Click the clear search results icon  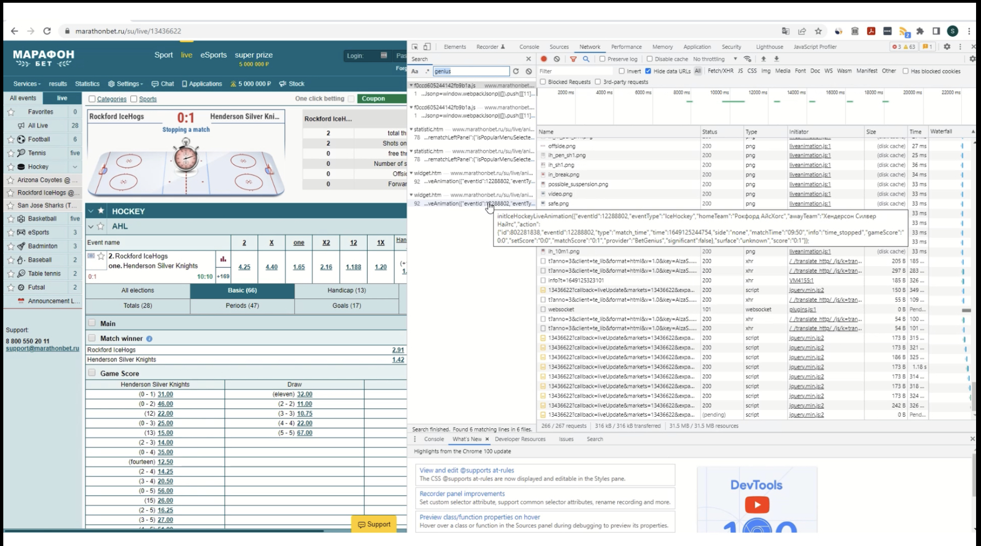(x=529, y=71)
